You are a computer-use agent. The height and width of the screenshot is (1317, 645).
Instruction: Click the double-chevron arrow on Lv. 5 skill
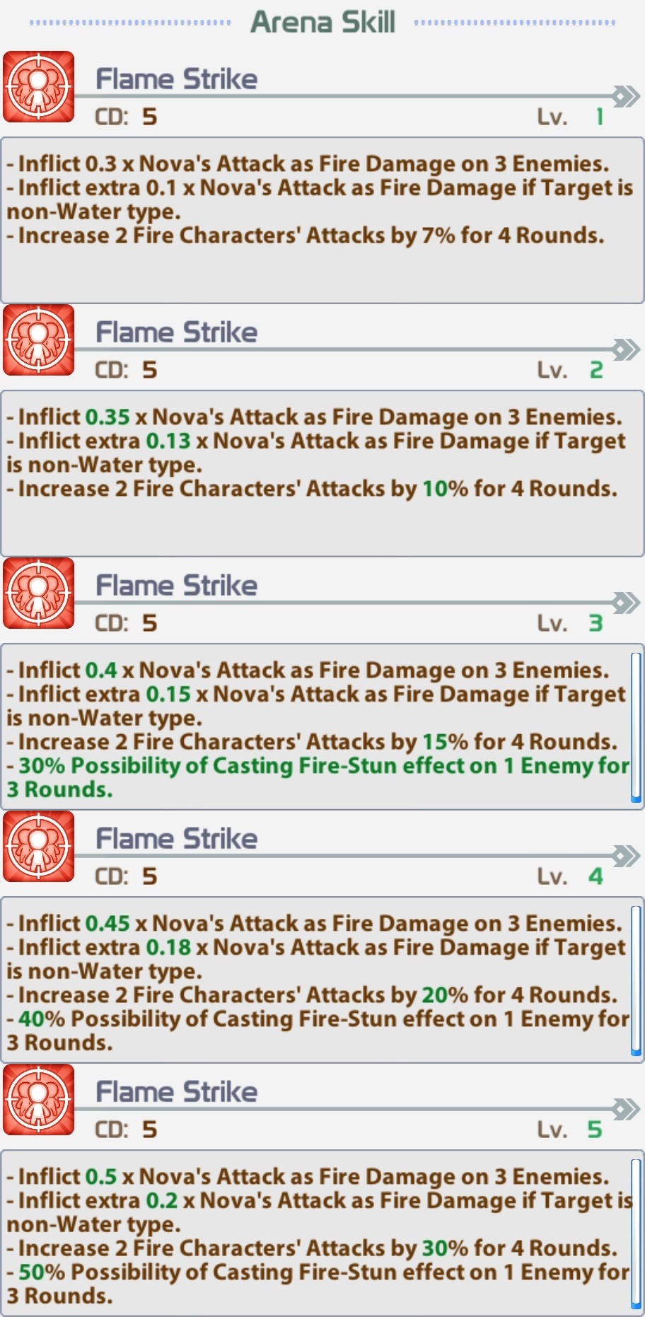coord(626,1109)
